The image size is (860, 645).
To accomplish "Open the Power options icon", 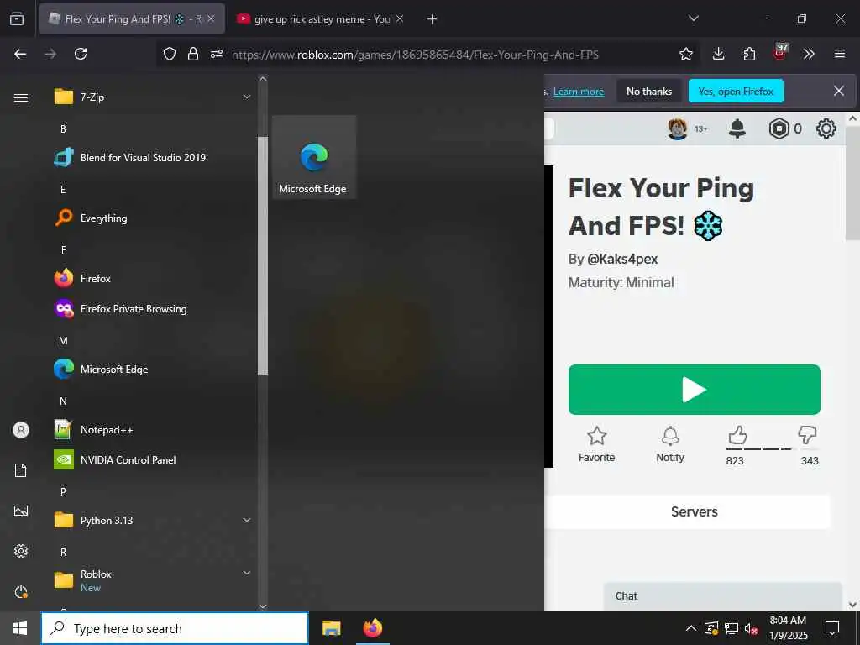I will [21, 592].
